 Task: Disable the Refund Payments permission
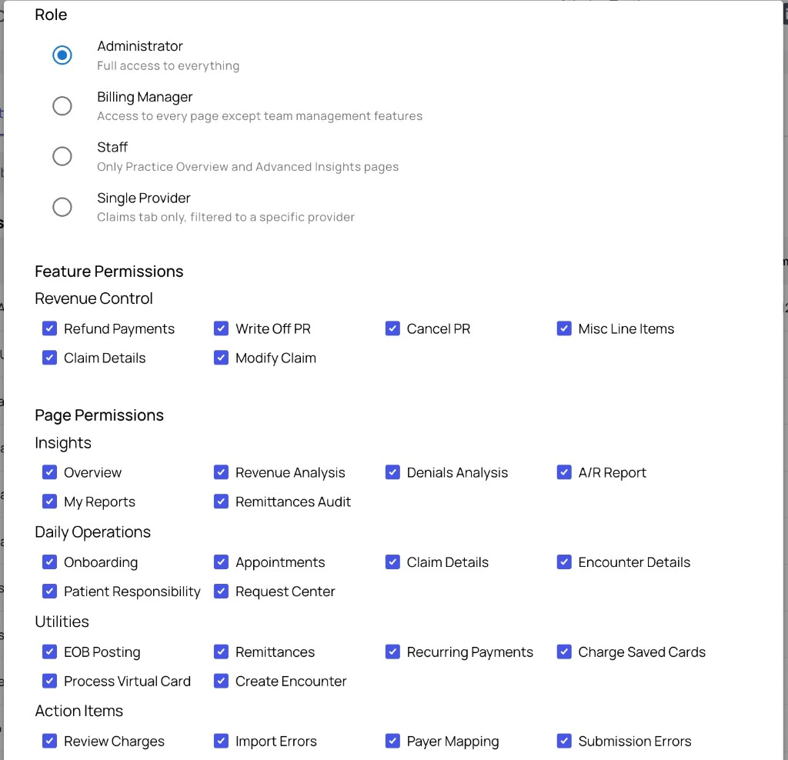[x=49, y=328]
